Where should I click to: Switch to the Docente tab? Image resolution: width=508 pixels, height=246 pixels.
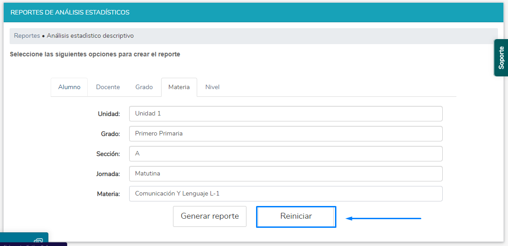point(108,87)
